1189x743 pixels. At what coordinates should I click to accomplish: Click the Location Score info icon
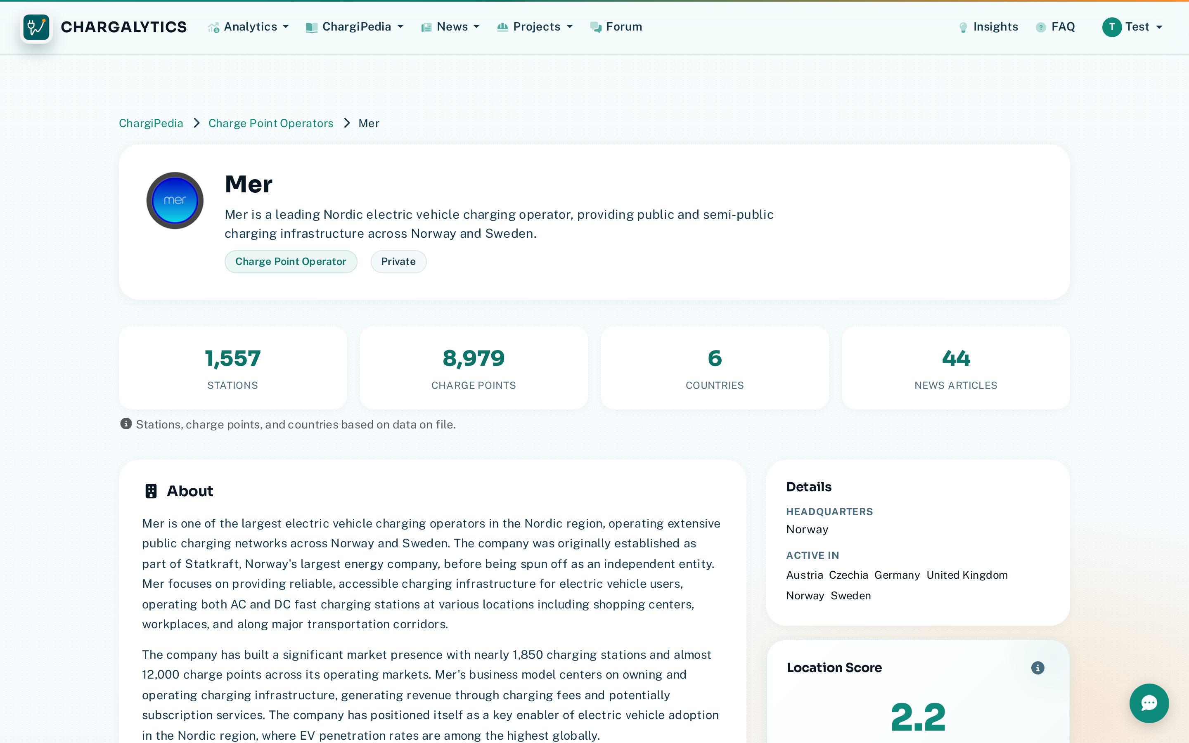click(1037, 668)
